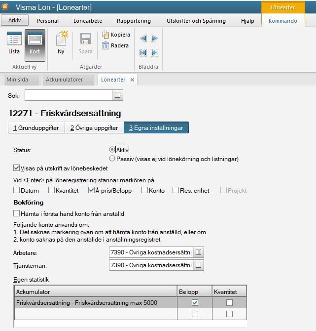Select the Kort view icon
This screenshot has height=331, width=316.
click(x=35, y=43)
